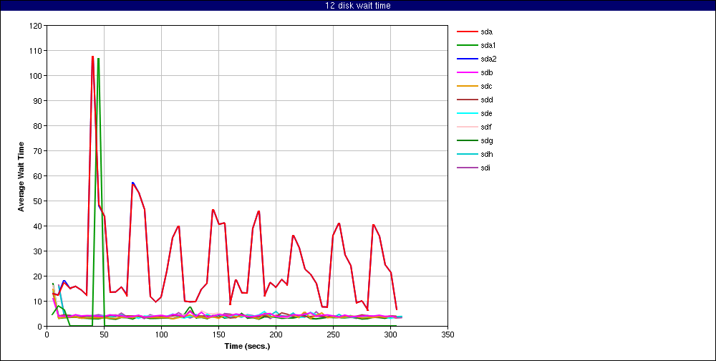Click the orange sdc legend line swatch
716x361 pixels.
(466, 87)
